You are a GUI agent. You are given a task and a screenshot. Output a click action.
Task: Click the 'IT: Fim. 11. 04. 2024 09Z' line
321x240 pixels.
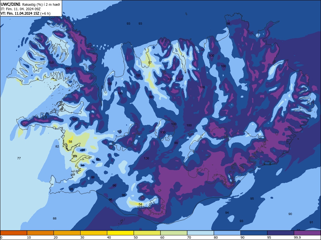pos(21,9)
